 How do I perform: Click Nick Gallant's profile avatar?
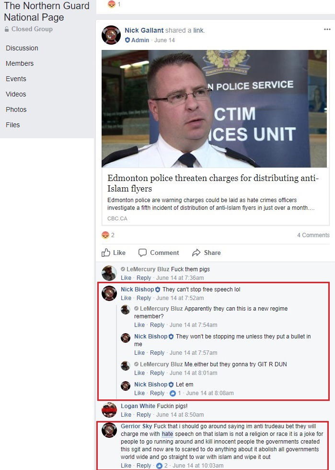(x=111, y=35)
